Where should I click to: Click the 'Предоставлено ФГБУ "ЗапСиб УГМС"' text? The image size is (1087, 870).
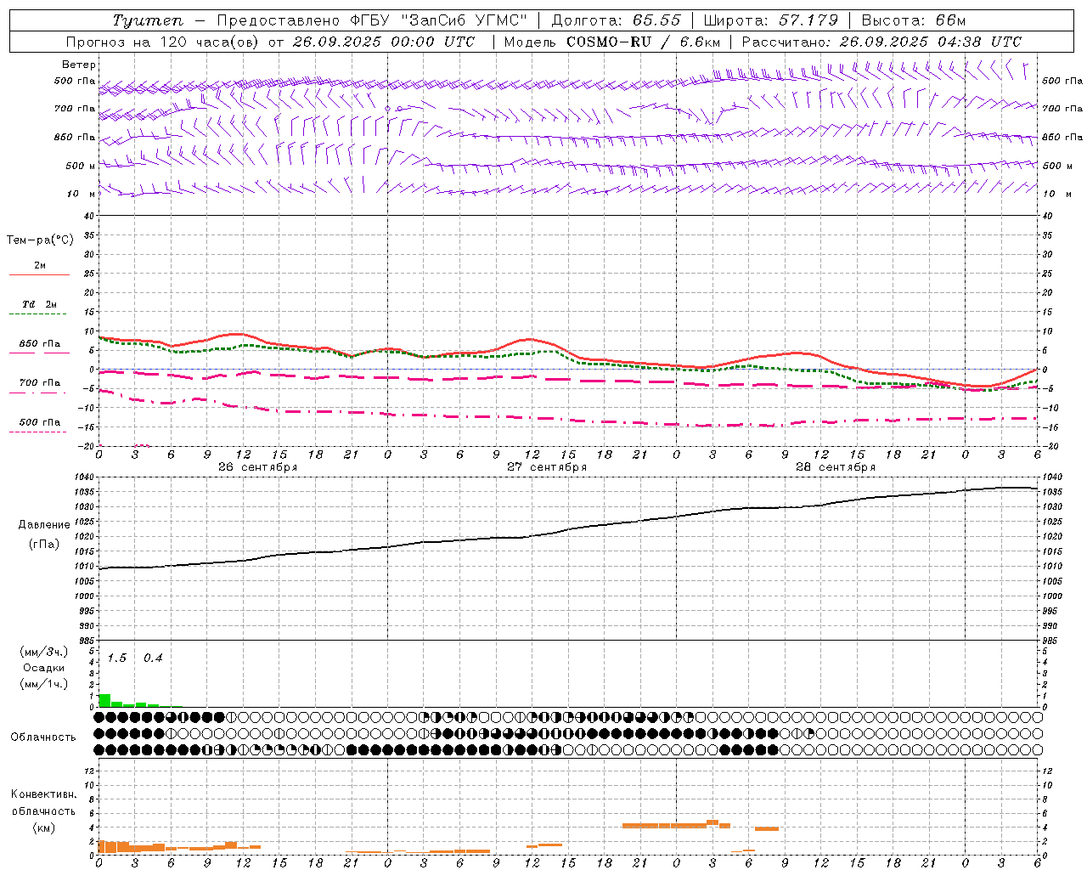tap(373, 20)
